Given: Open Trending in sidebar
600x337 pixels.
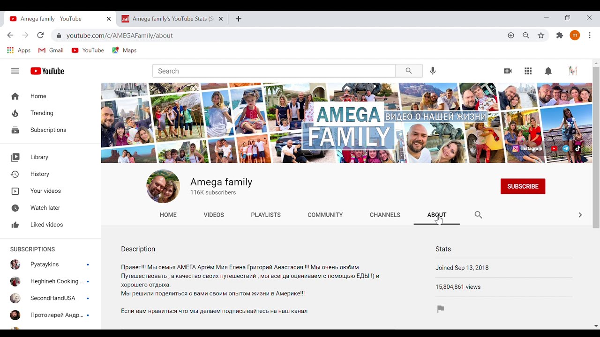Looking at the screenshot, I should [x=51, y=113].
